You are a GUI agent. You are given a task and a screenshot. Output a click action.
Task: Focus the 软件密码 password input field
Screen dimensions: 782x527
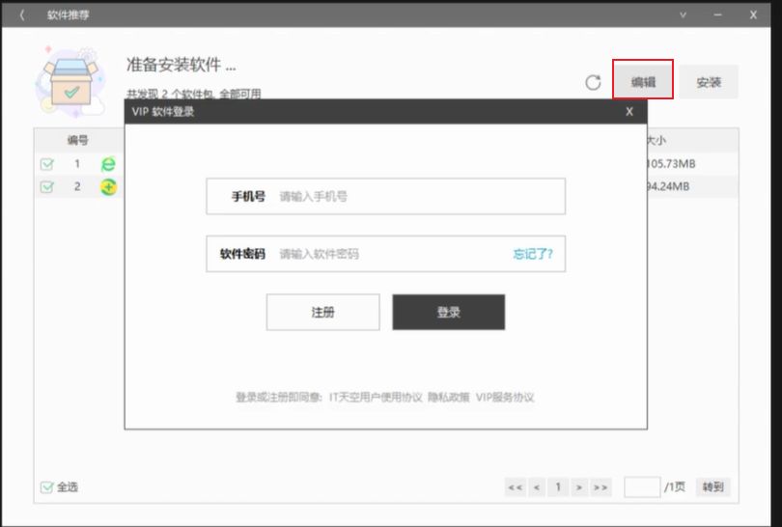391,254
